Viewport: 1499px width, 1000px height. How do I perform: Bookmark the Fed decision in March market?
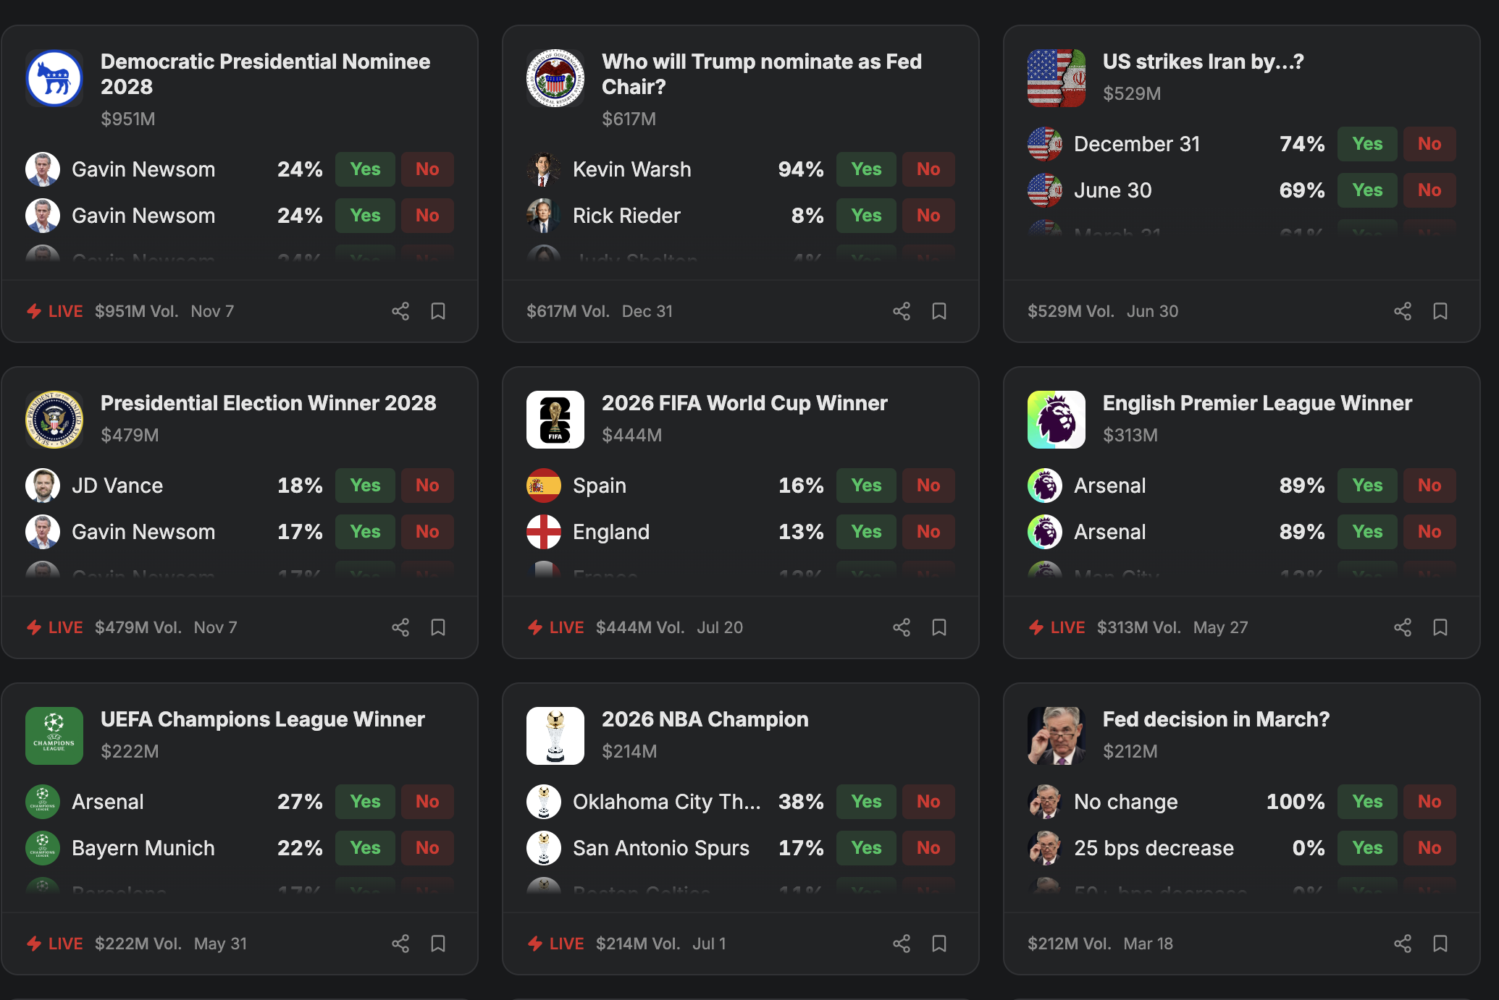(1440, 944)
